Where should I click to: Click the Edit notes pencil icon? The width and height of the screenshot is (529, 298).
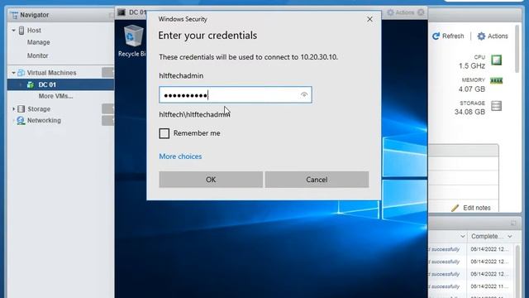(x=455, y=208)
